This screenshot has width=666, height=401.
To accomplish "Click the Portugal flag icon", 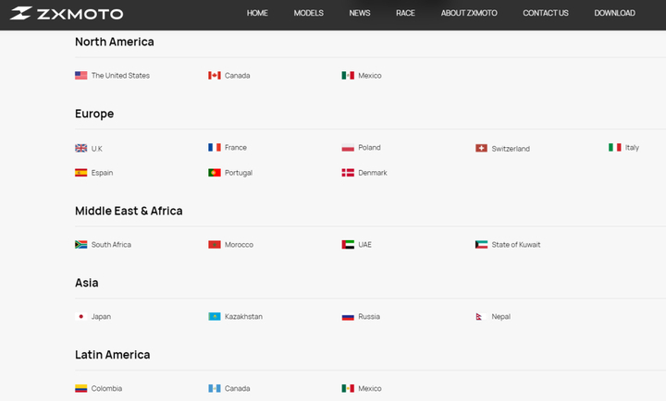I will point(215,173).
